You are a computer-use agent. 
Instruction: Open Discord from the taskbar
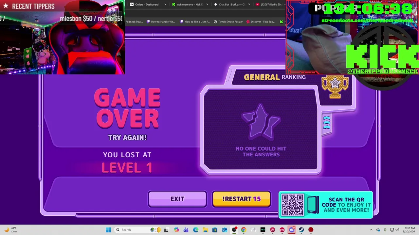click(292, 230)
